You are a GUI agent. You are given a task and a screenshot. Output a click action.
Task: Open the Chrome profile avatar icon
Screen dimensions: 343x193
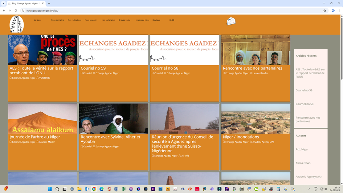[x=333, y=11]
